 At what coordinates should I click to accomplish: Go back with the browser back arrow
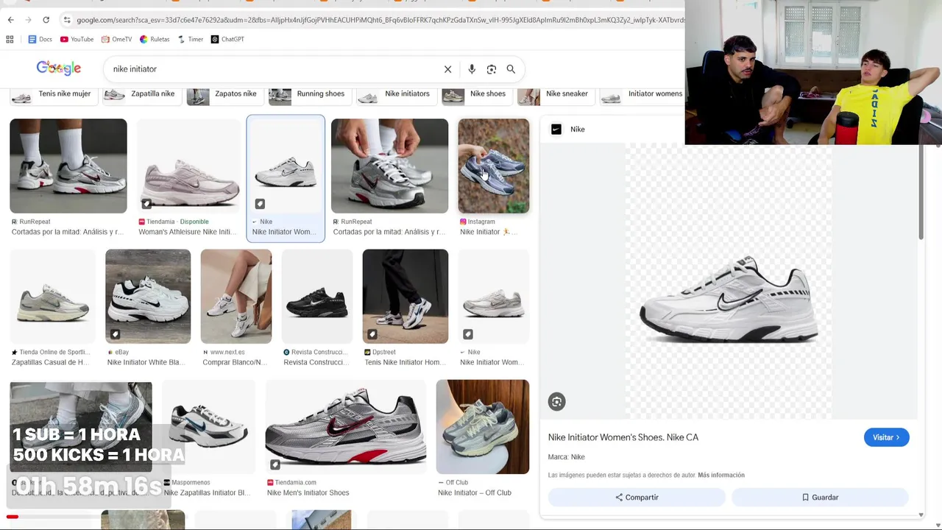pos(10,20)
